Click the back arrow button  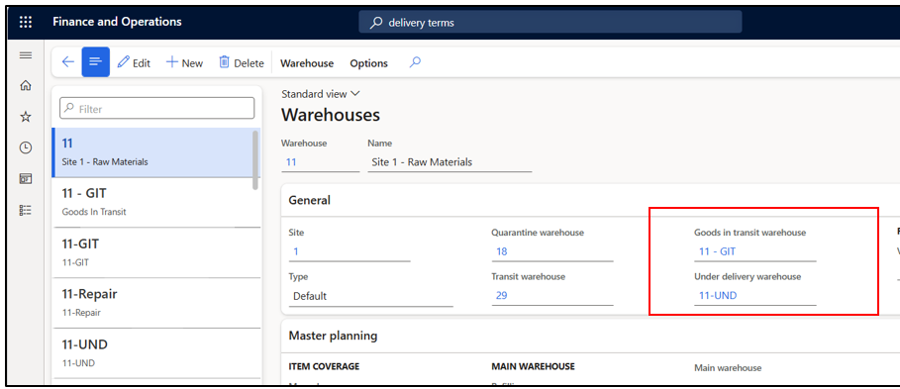pos(67,62)
